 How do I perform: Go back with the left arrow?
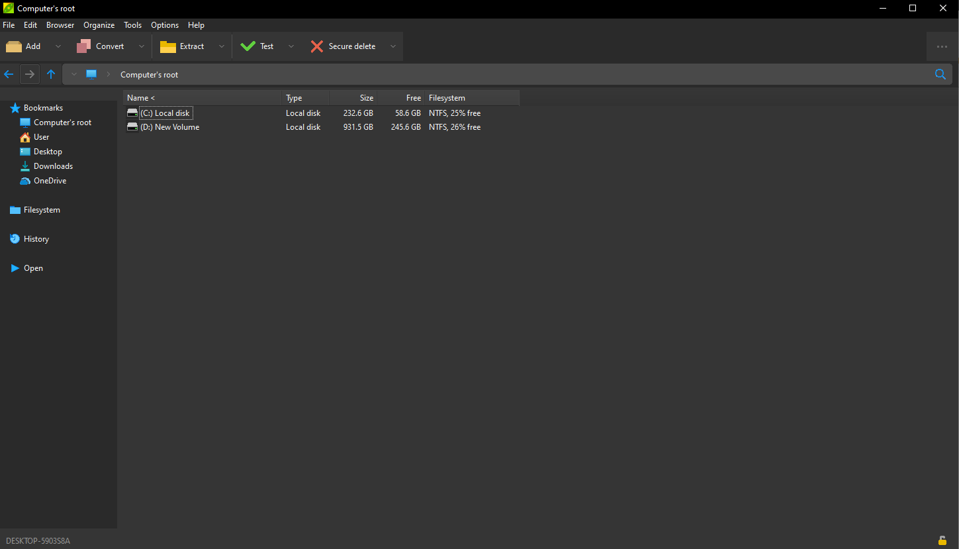[9, 75]
